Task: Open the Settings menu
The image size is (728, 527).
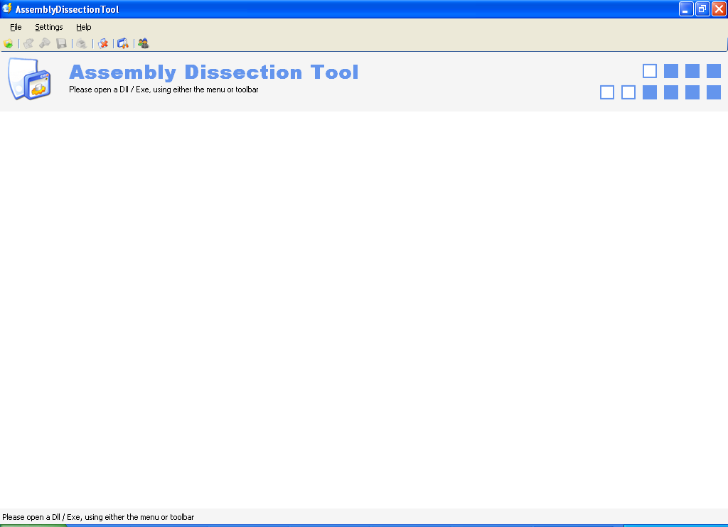Action: (49, 27)
